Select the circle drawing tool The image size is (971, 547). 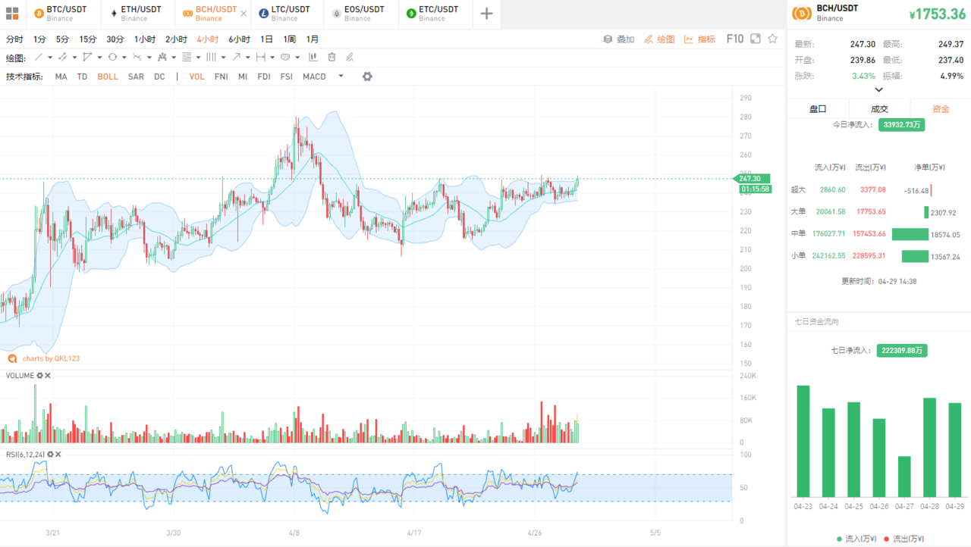coord(112,57)
